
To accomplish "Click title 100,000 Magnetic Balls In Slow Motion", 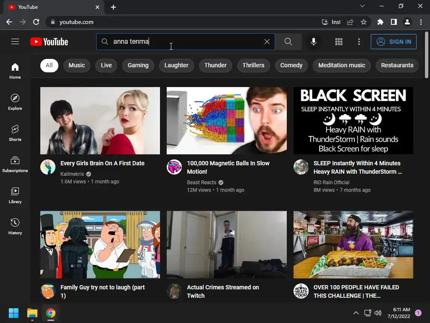I will click(x=228, y=167).
